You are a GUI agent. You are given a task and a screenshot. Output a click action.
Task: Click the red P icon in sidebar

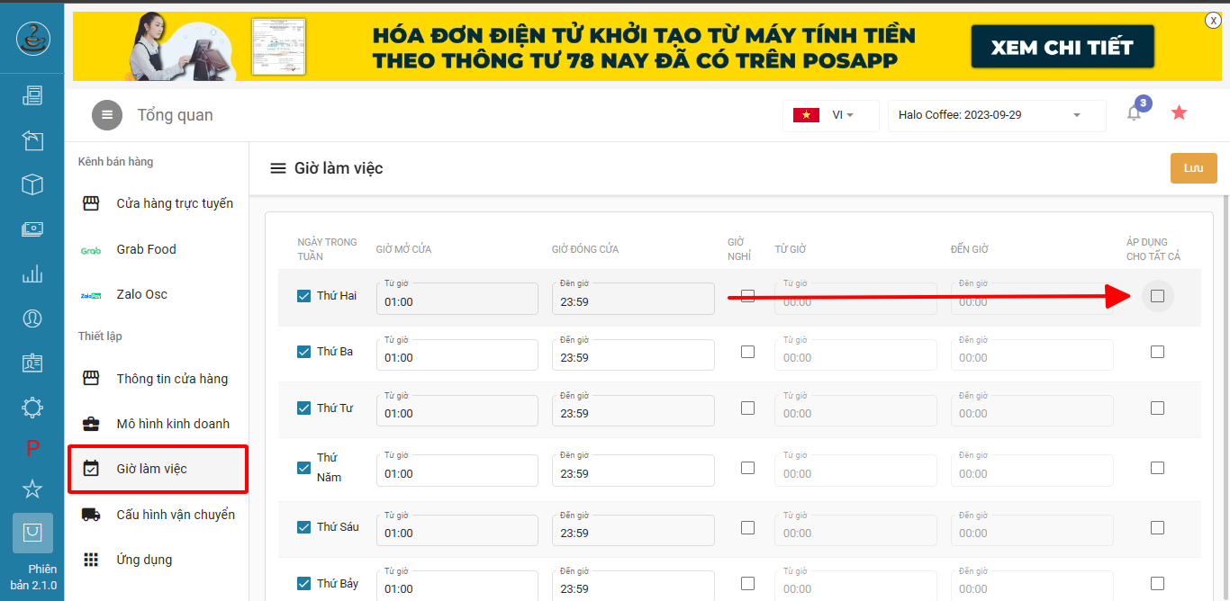coord(32,449)
